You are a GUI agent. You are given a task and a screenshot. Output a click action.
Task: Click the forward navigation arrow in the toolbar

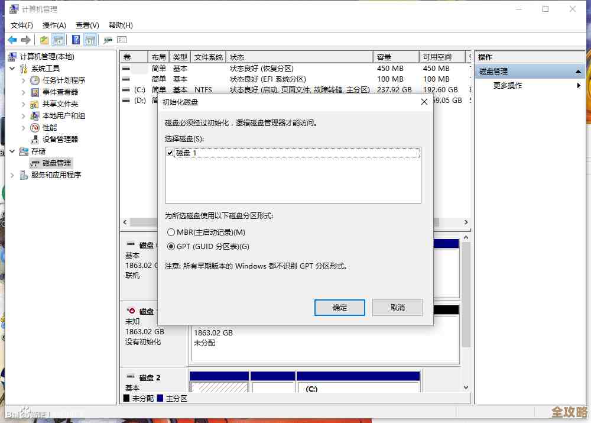25,39
